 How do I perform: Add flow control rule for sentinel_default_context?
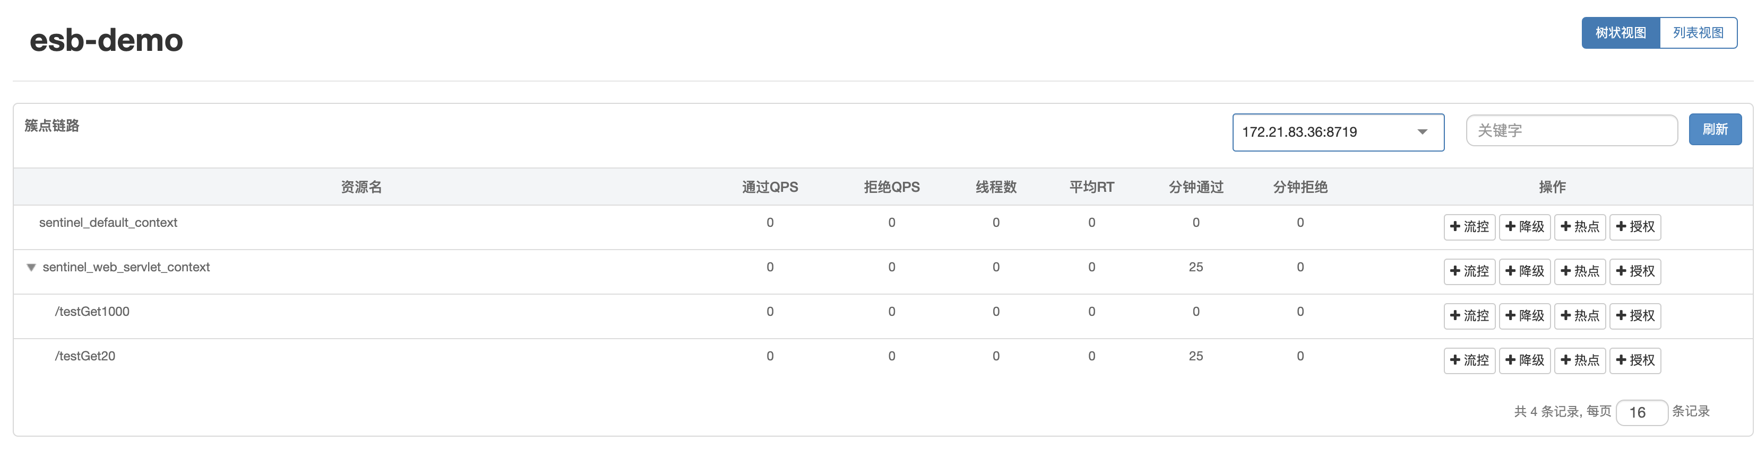click(1469, 227)
